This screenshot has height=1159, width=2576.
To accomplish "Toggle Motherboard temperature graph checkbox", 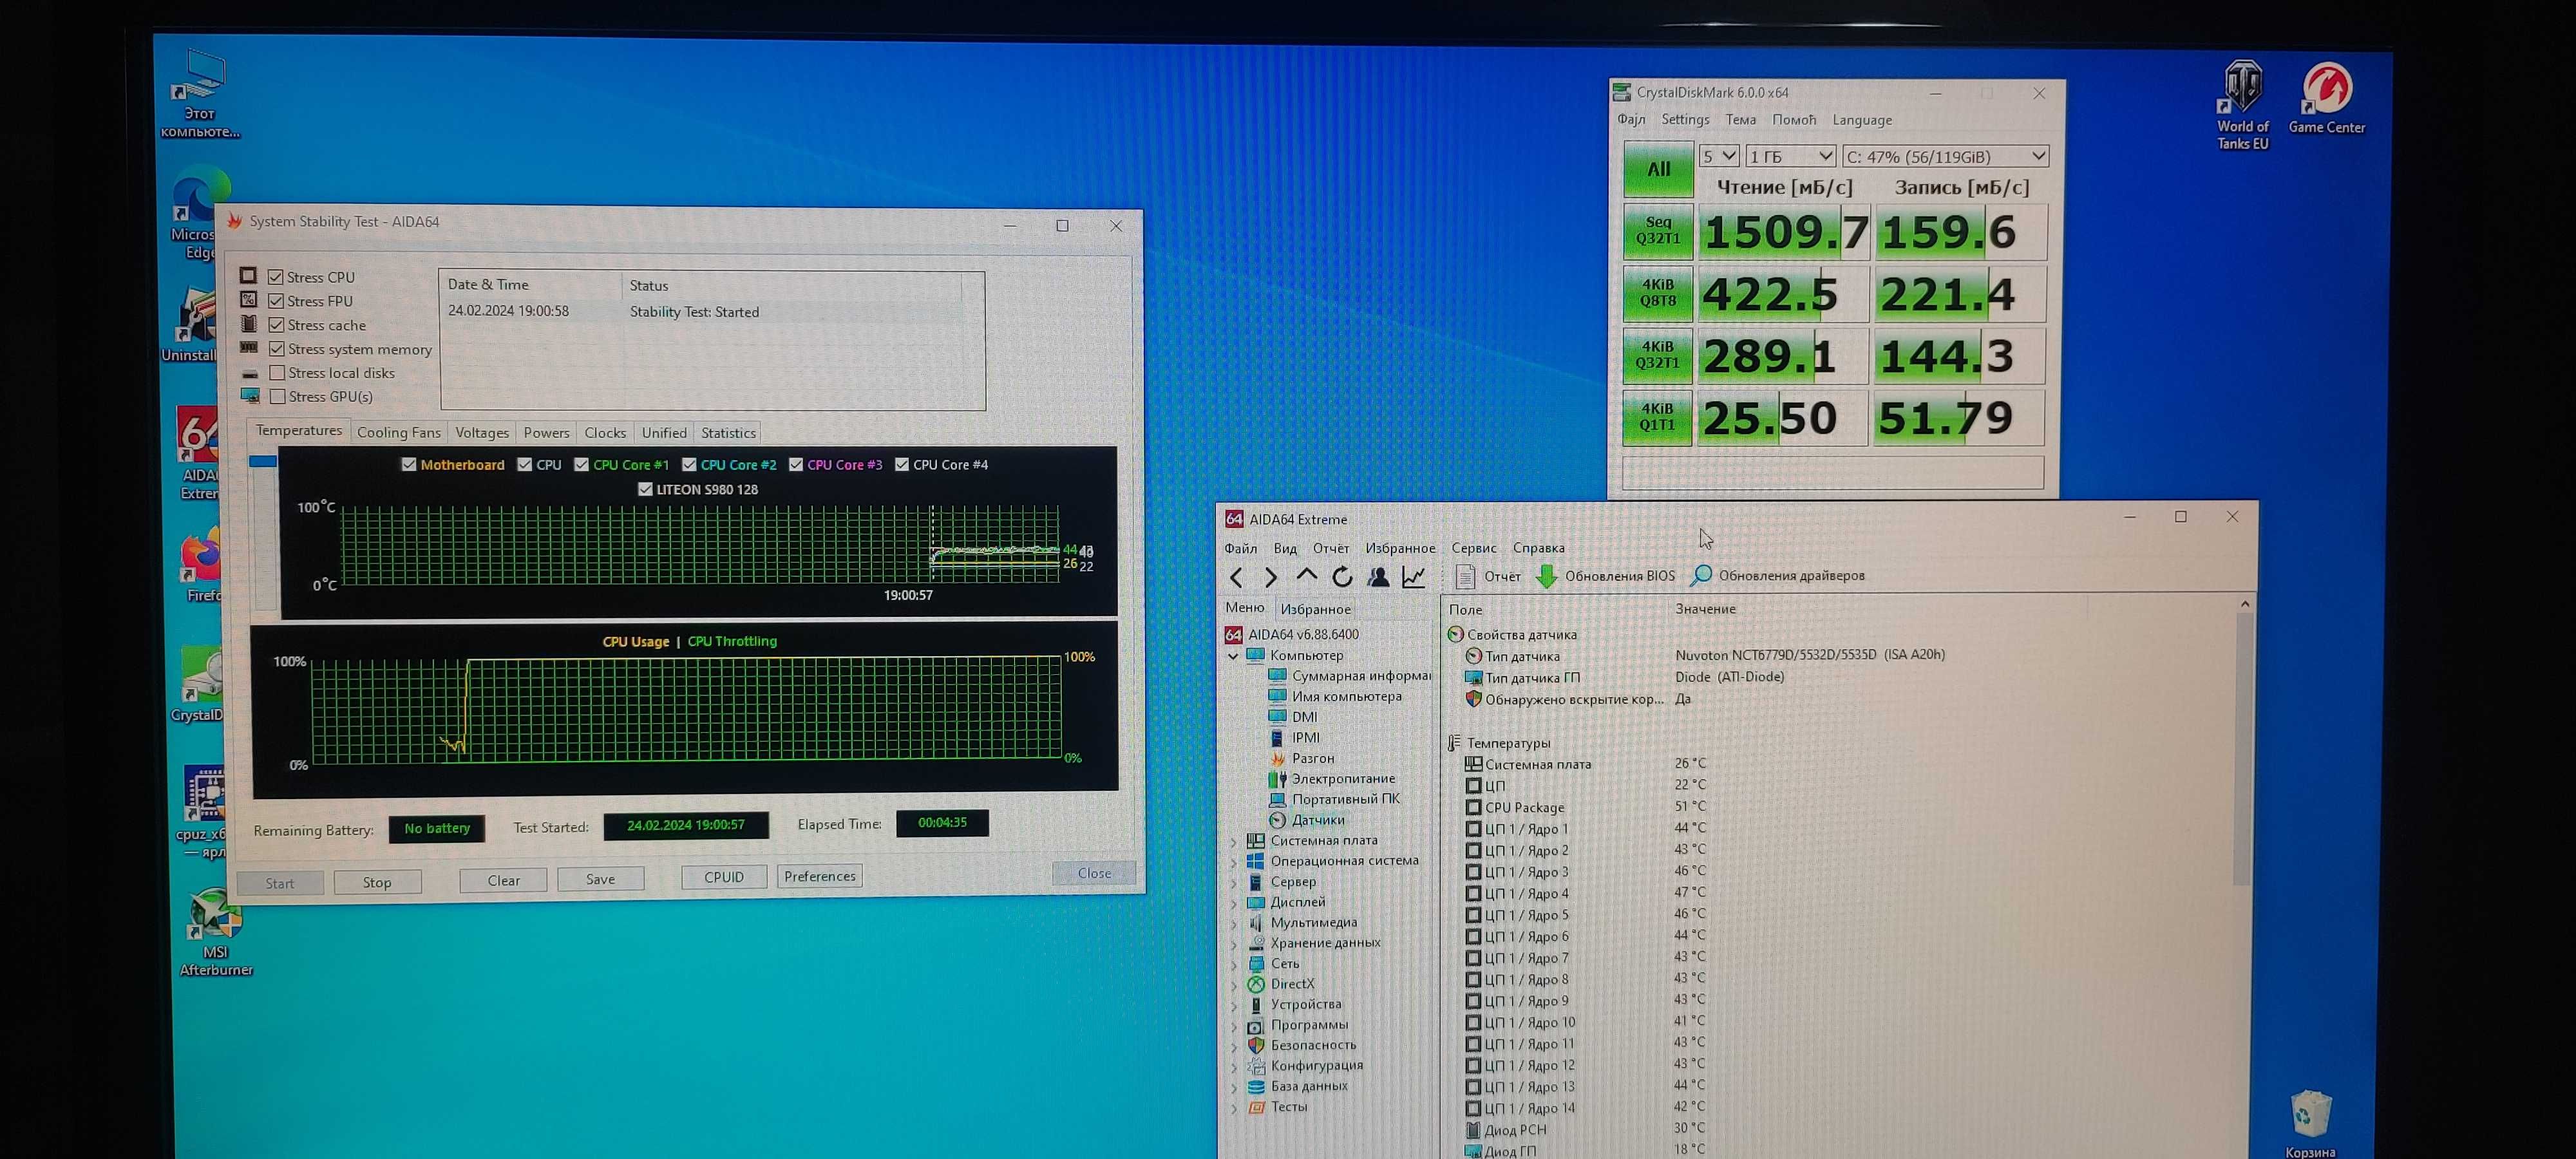I will tap(409, 465).
